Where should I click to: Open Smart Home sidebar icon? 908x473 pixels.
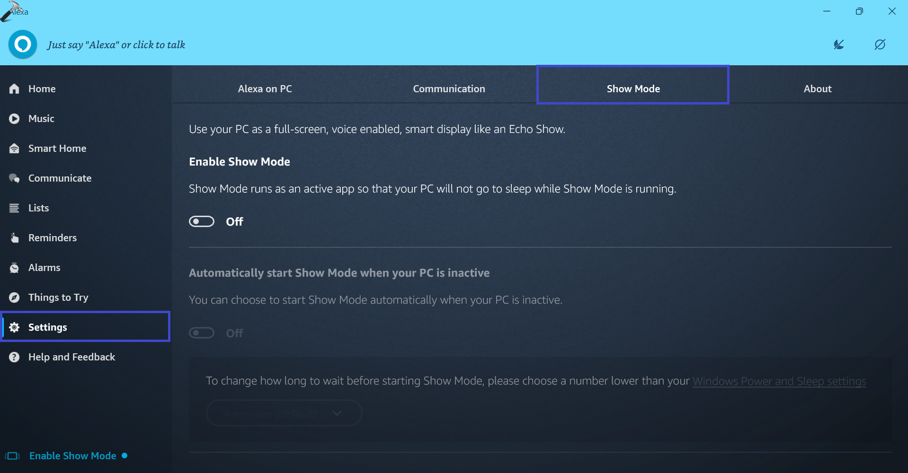point(14,149)
